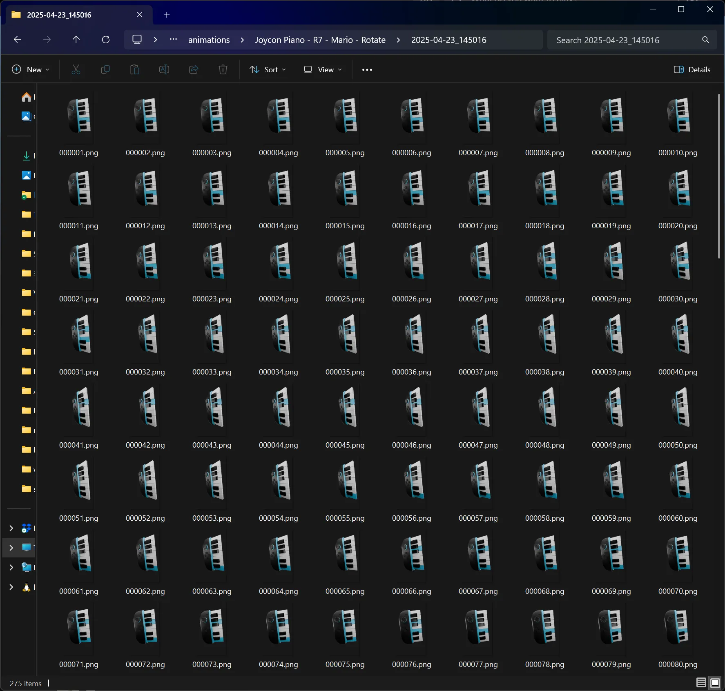Image resolution: width=725 pixels, height=691 pixels.
Task: Click the Share icon in the command bar
Action: click(x=194, y=69)
